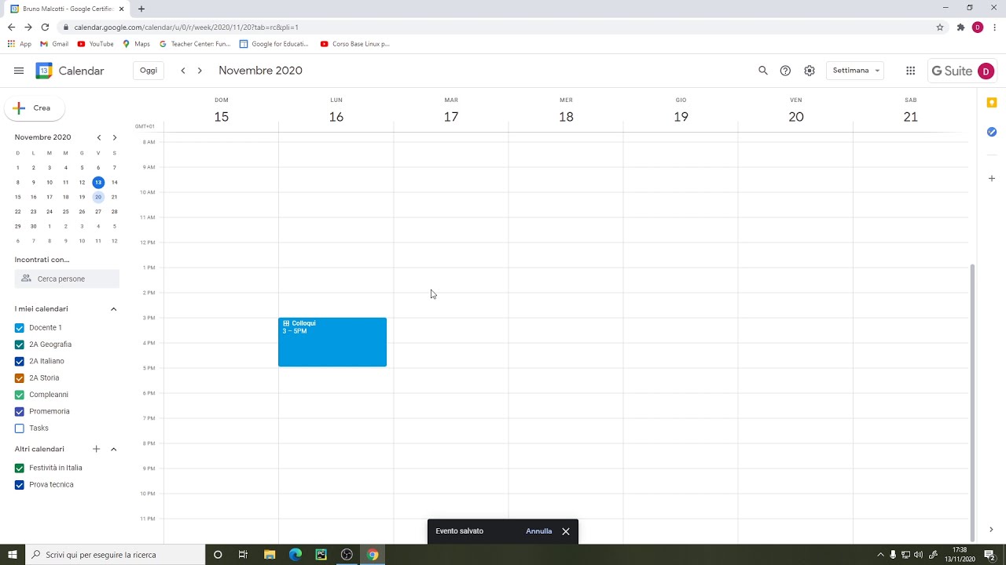The height and width of the screenshot is (565, 1006).
Task: Open the main hamburger menu
Action: tap(19, 71)
